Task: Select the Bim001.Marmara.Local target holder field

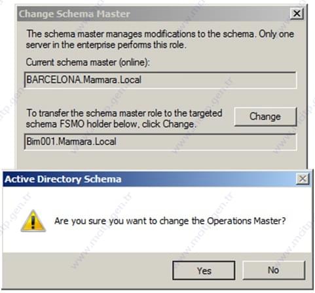Action: (x=160, y=142)
